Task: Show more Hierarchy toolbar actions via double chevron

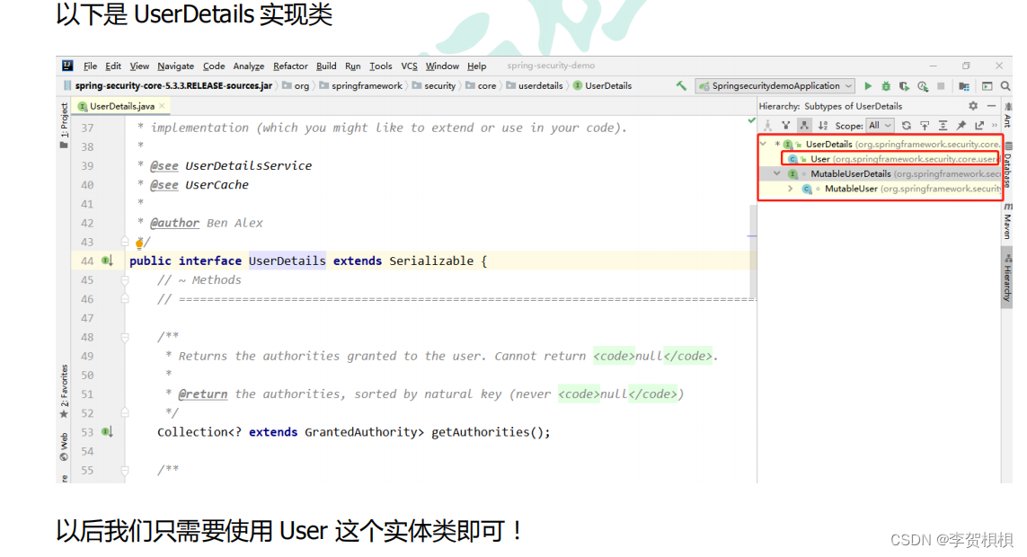Action: 995,125
